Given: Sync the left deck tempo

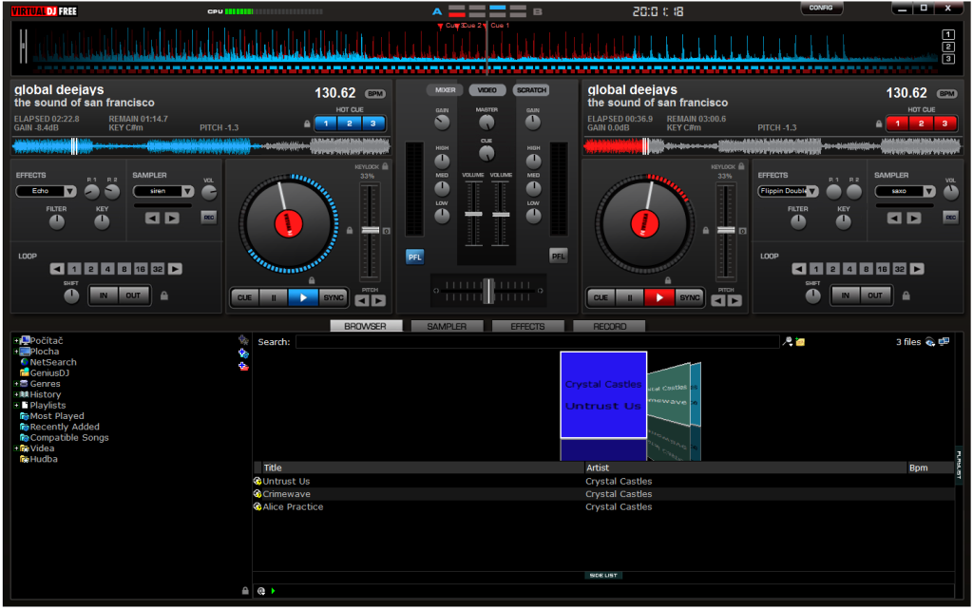Looking at the screenshot, I should click(334, 297).
